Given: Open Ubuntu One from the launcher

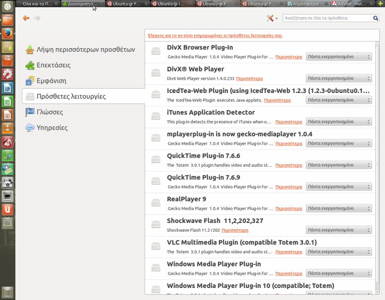Looking at the screenshot, I should (x=7, y=209).
